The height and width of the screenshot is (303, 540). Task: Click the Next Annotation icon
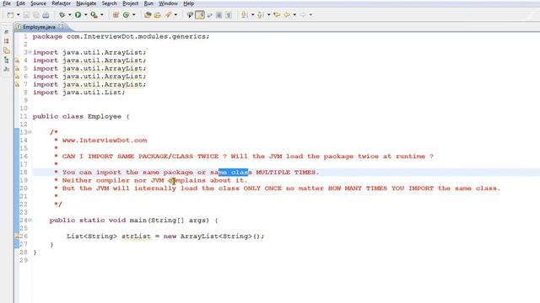pos(245,15)
